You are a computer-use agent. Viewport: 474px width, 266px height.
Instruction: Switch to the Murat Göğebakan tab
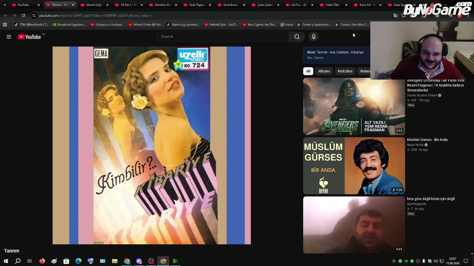[x=94, y=5]
